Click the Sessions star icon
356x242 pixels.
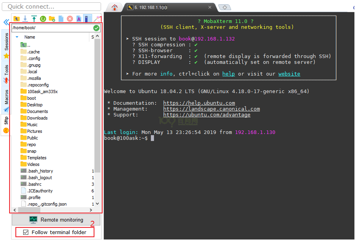click(6, 56)
